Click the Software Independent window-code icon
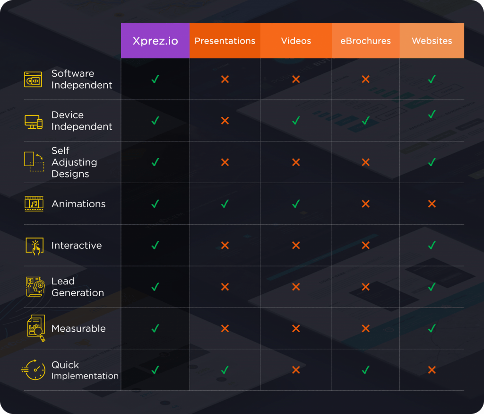 [x=33, y=79]
